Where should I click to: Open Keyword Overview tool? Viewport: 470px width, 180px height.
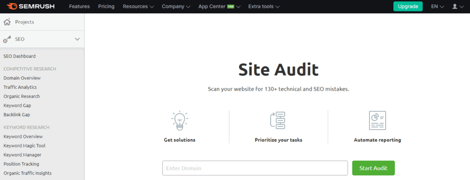tap(23, 136)
